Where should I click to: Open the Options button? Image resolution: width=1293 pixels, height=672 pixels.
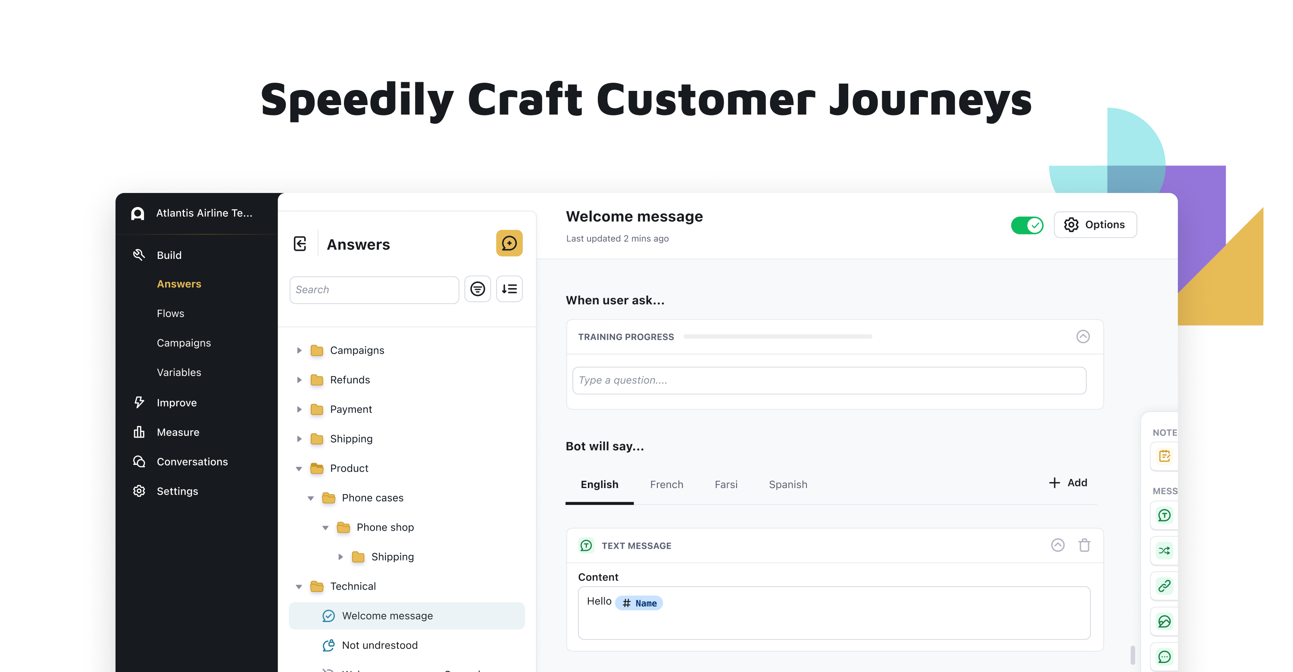coord(1095,225)
